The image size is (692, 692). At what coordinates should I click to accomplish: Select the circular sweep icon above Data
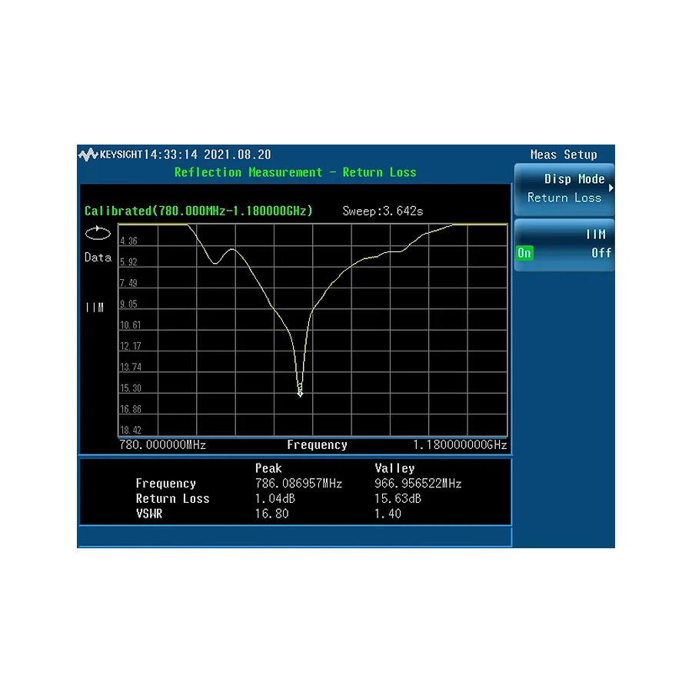click(x=97, y=233)
